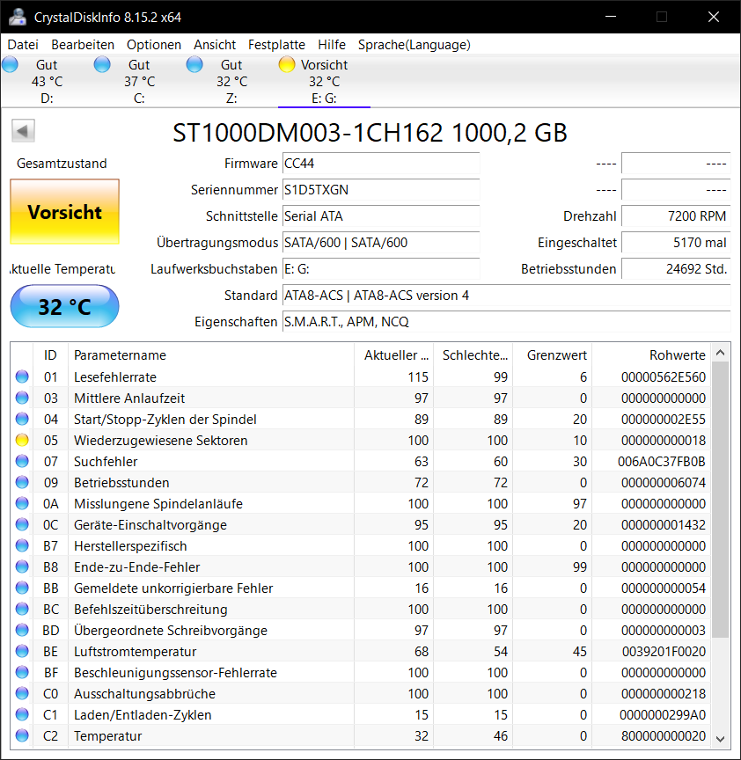This screenshot has width=741, height=760.
Task: Open the Optionen menu
Action: (154, 45)
